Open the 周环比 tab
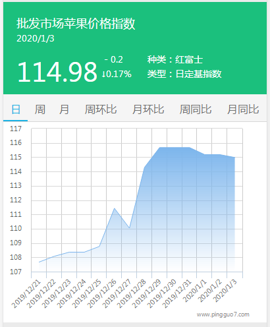The height and width of the screenshot is (327, 270). (x=101, y=109)
